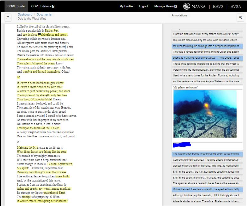The height and width of the screenshot is (206, 247).
Task: Open annotation 'Connects to the first stanza'
Action: click(x=207, y=160)
